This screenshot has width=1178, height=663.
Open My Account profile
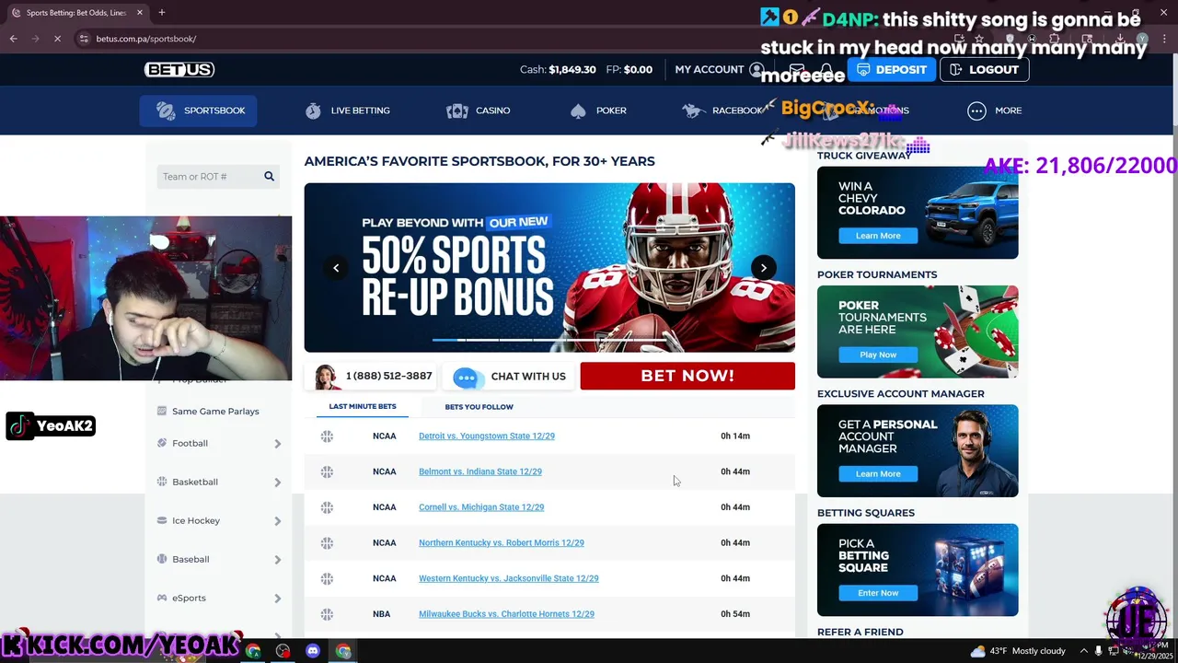tap(719, 70)
